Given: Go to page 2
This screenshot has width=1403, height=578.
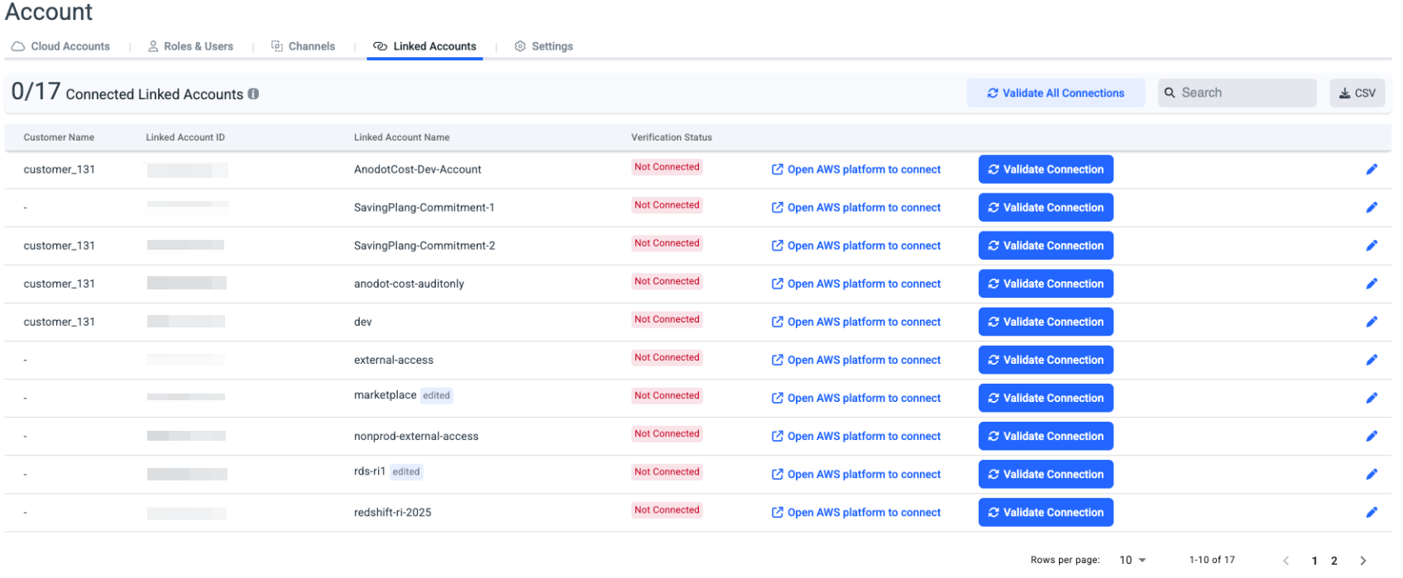Looking at the screenshot, I should (1334, 561).
